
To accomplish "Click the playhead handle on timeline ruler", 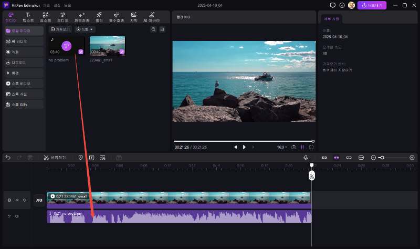I will pyautogui.click(x=312, y=165).
